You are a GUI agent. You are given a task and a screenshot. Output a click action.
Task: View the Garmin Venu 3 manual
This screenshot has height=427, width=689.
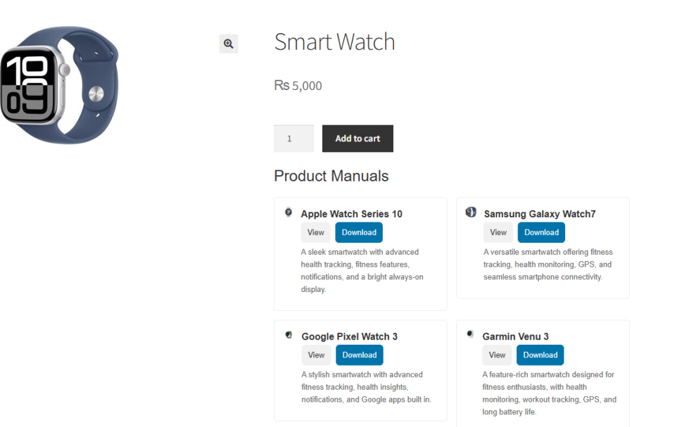click(x=497, y=355)
